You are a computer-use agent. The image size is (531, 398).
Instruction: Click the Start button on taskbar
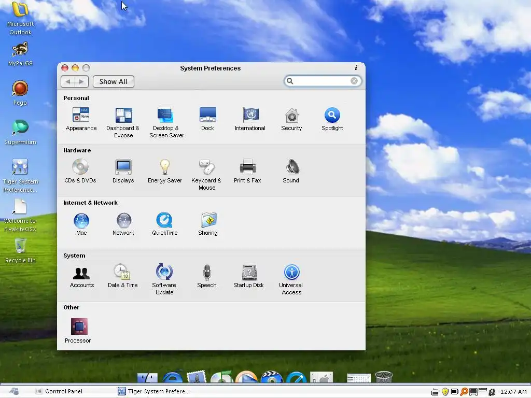click(14, 391)
